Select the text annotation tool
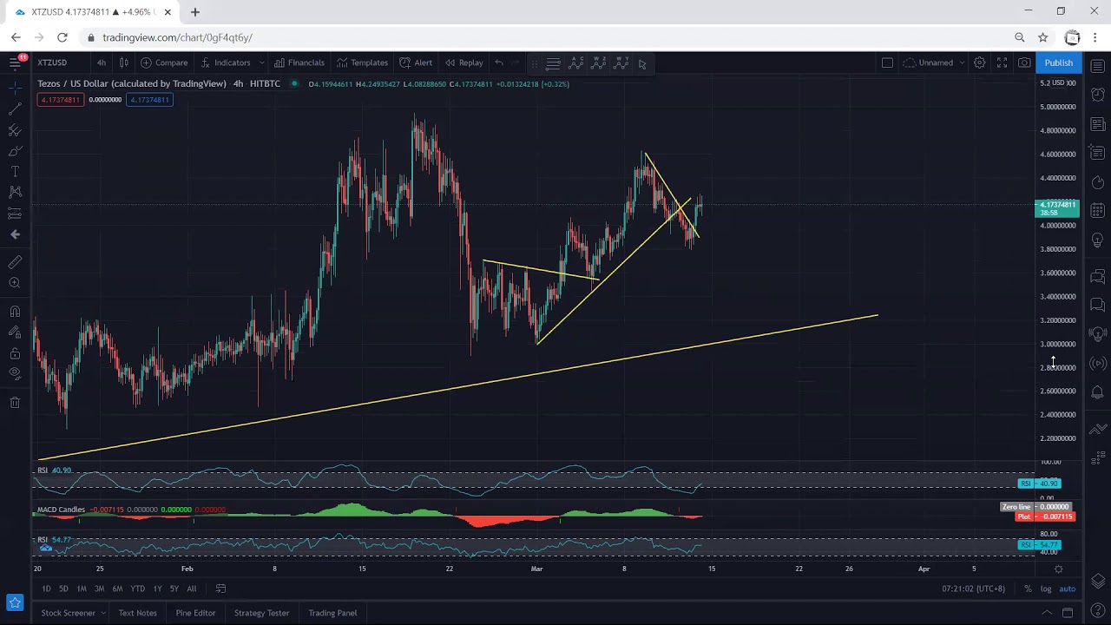Screen dimensions: 1111x625 coord(15,172)
